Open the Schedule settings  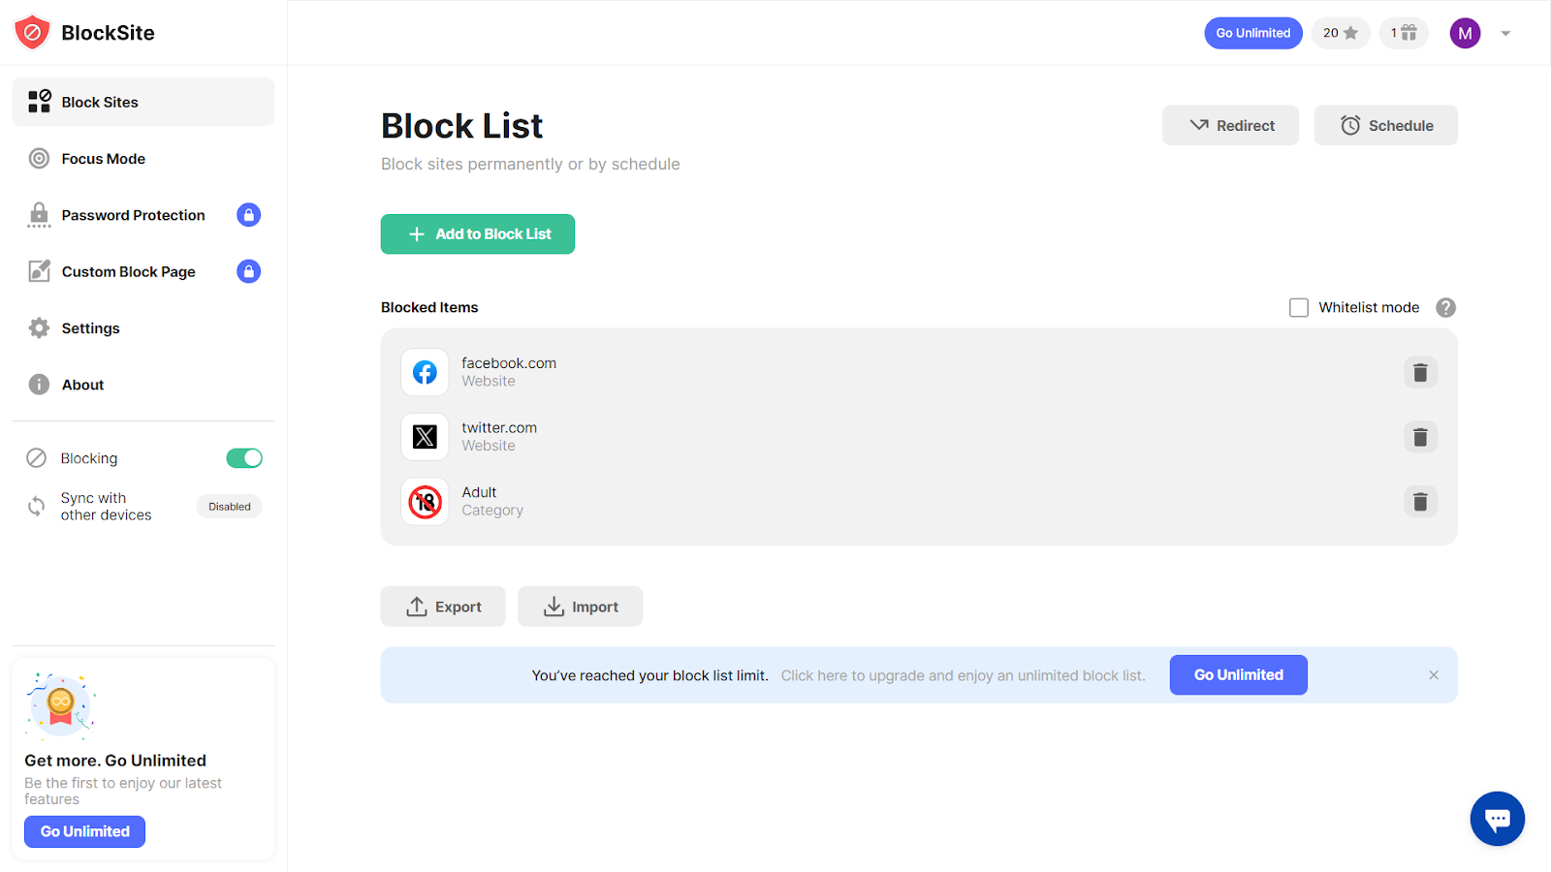[x=1385, y=126]
